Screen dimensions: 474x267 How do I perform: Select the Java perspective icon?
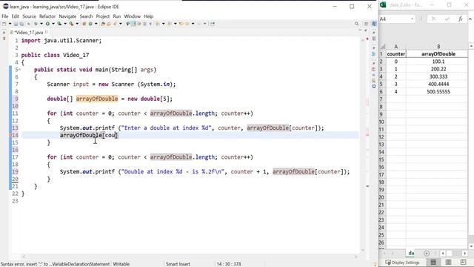(374, 24)
